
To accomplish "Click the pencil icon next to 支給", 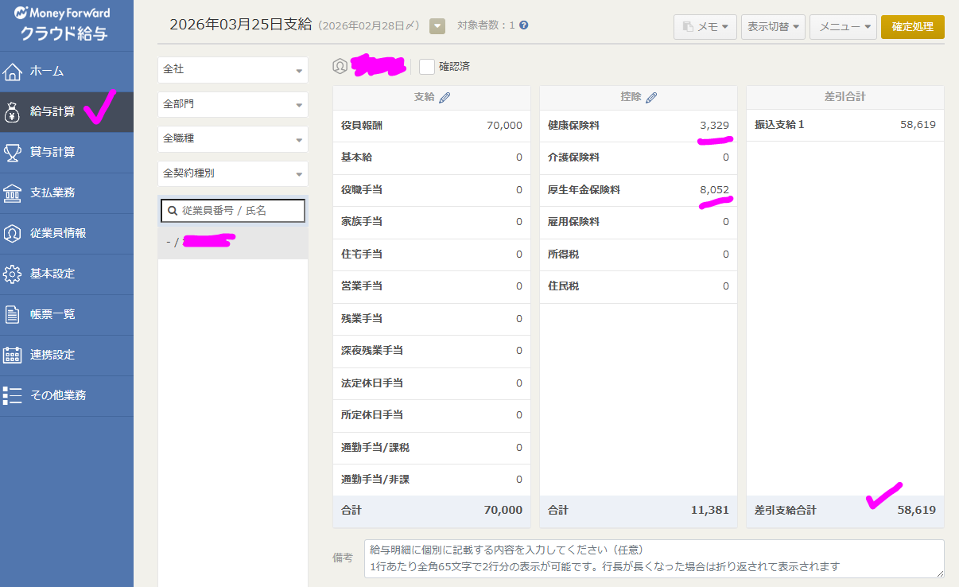I will click(445, 97).
